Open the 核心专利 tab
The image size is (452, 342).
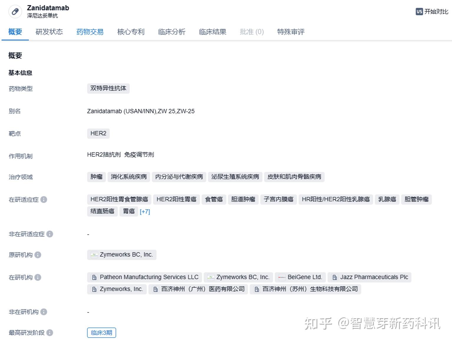131,32
